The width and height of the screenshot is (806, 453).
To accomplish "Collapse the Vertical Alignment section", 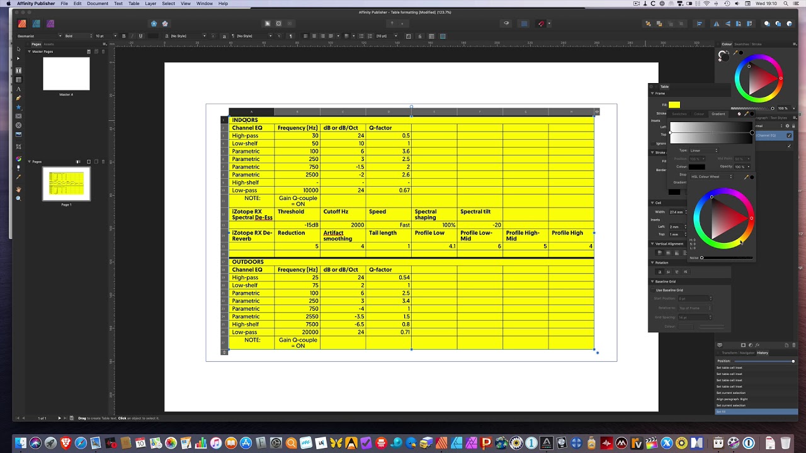I will [653, 243].
